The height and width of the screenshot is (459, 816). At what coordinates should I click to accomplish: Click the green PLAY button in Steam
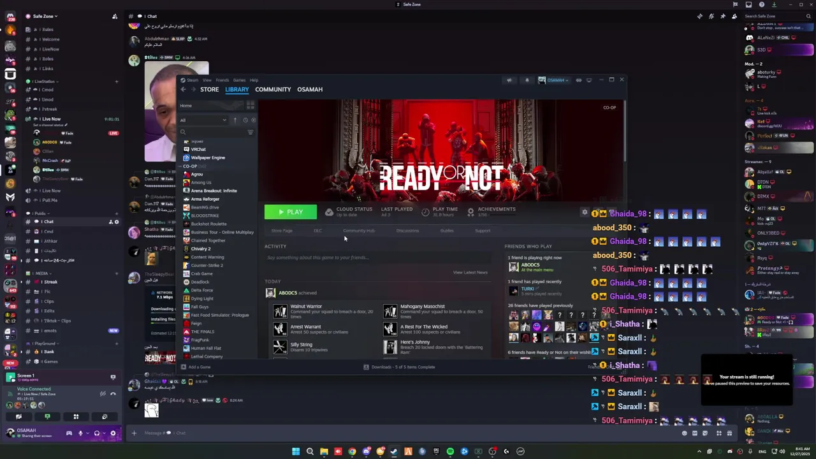(x=290, y=212)
